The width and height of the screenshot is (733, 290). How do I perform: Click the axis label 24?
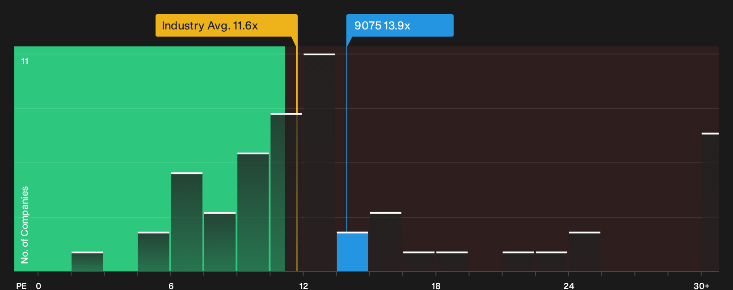click(x=569, y=286)
